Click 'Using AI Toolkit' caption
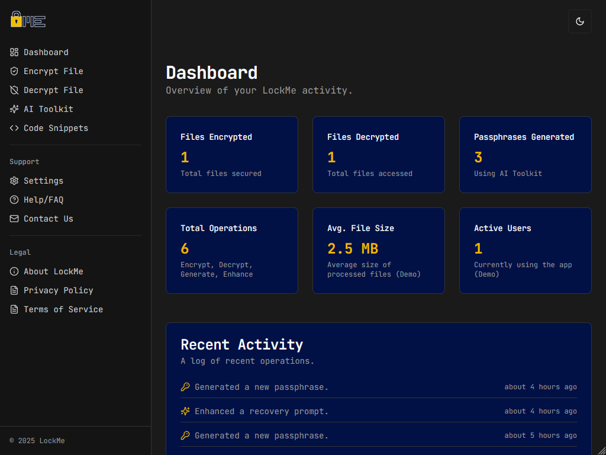The height and width of the screenshot is (455, 606). pyautogui.click(x=508, y=174)
